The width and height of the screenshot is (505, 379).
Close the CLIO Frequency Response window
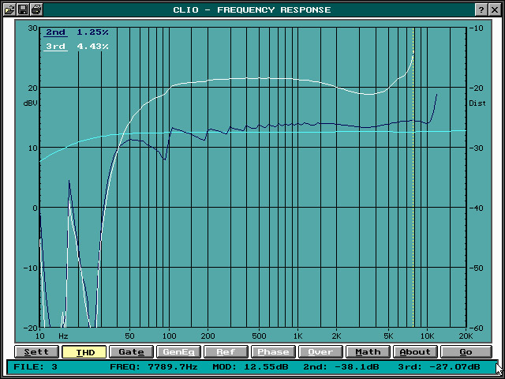tap(495, 10)
